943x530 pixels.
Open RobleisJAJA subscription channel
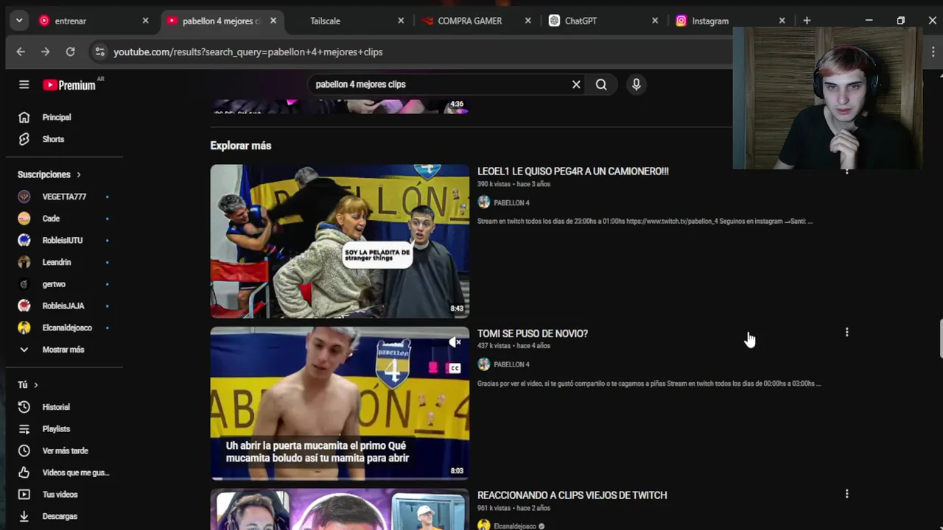64,305
